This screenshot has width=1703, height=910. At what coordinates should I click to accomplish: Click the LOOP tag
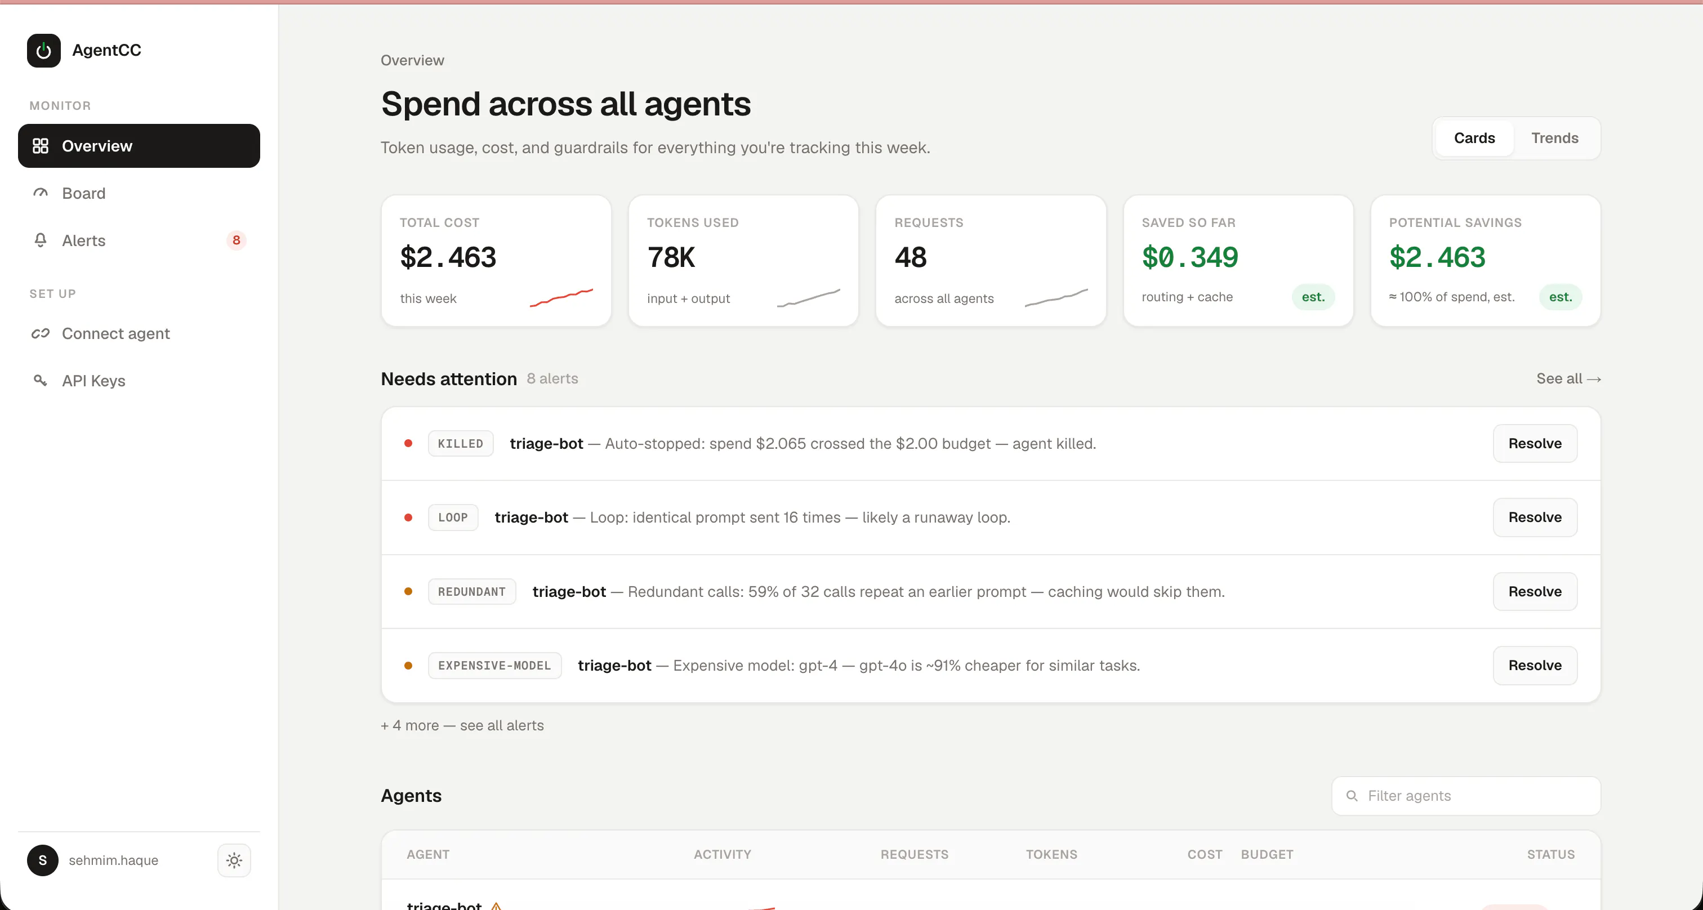[453, 518]
